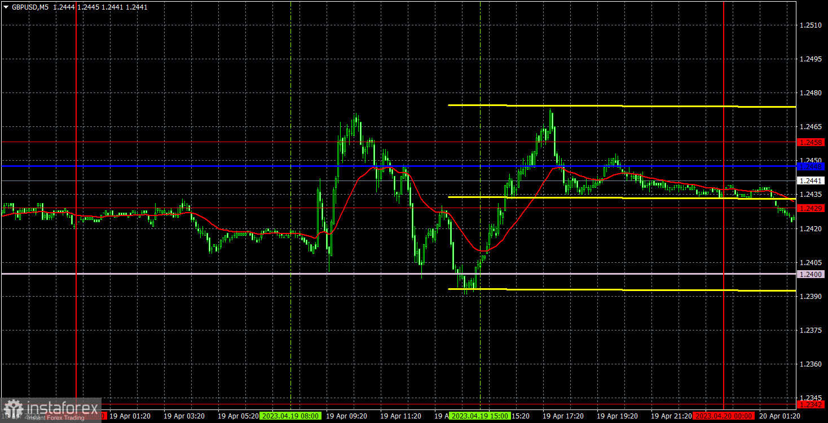Select the 19 Apr 17:20 time label
The height and width of the screenshot is (423, 828).
[x=563, y=416]
